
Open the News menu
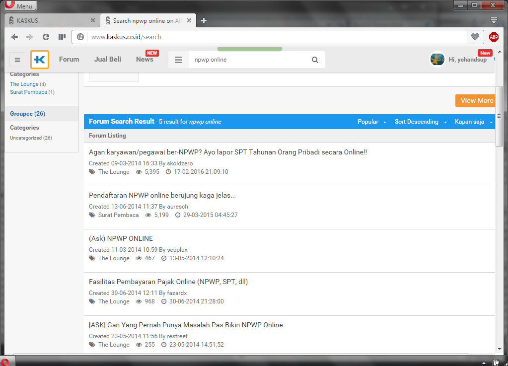coord(145,59)
